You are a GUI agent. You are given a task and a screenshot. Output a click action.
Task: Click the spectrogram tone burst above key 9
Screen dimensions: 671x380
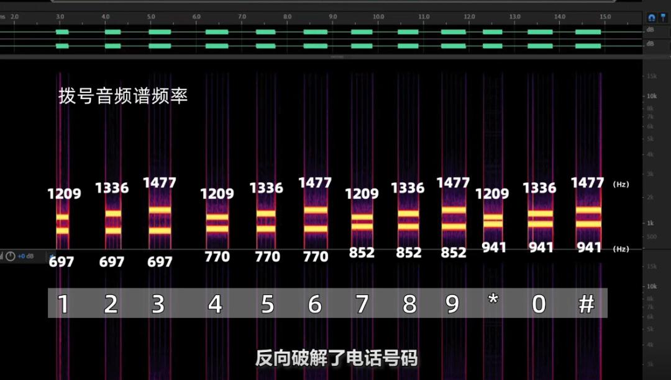point(454,218)
